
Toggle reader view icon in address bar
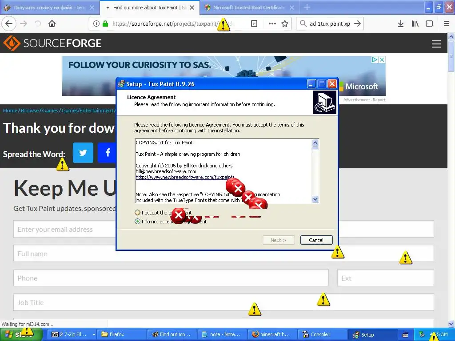(x=254, y=24)
